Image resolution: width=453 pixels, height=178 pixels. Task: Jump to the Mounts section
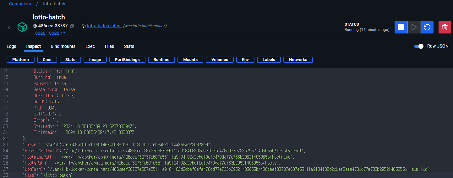pos(190,60)
